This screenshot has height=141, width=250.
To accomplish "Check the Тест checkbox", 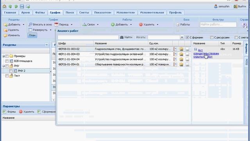I will point(7,76).
